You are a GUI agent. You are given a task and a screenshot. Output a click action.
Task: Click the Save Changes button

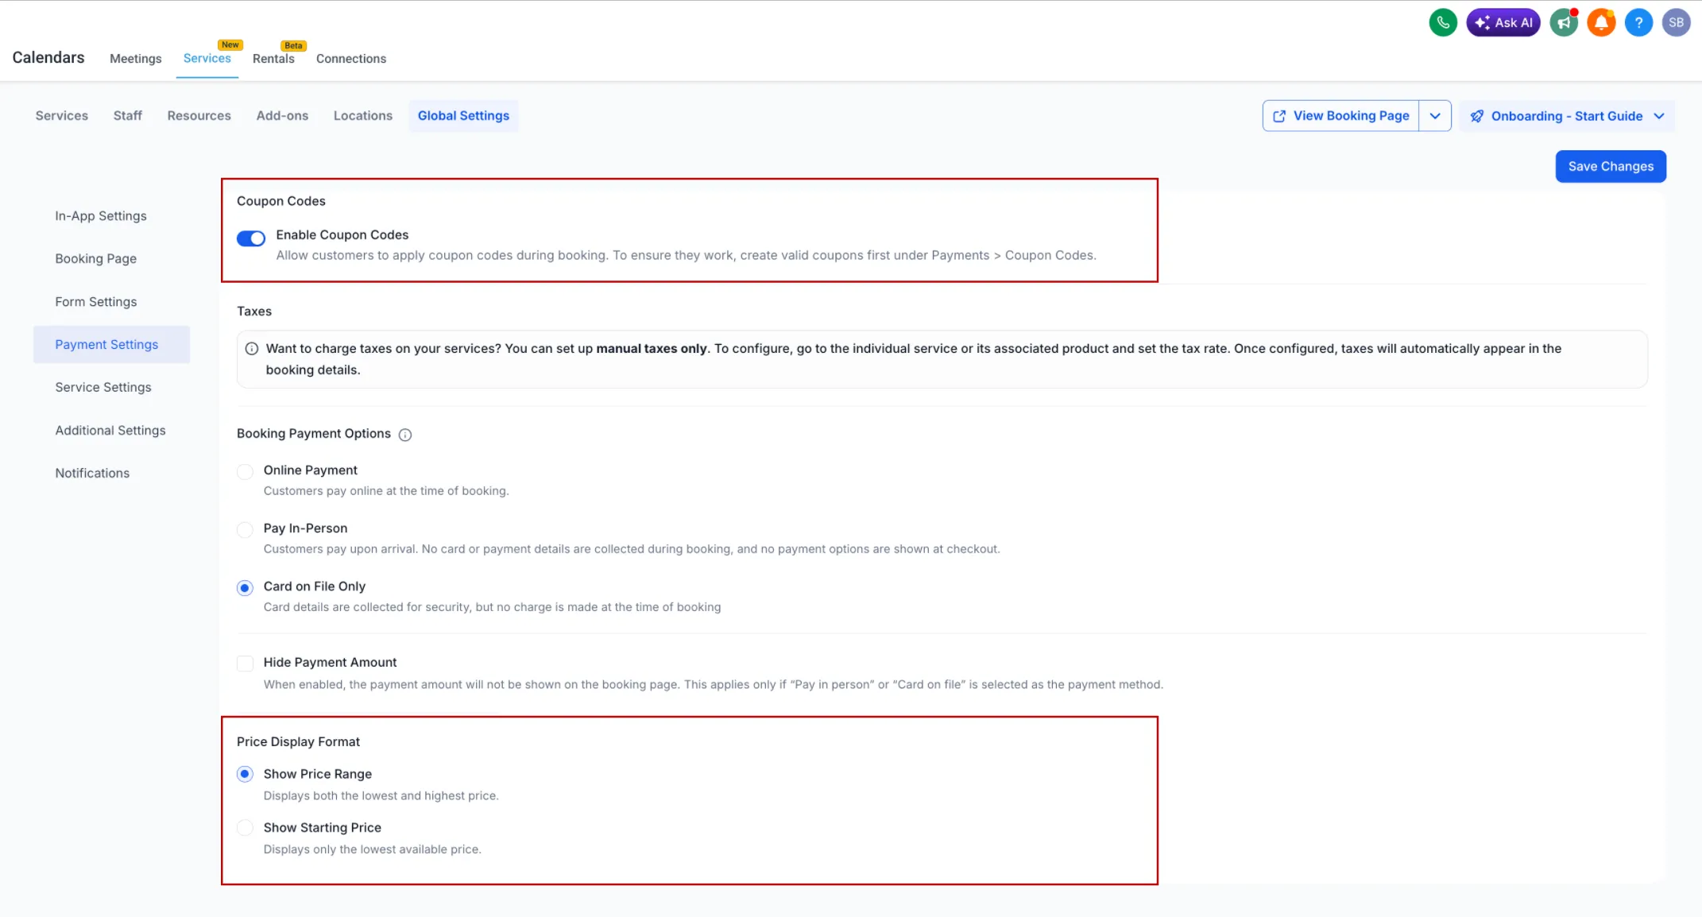(x=1611, y=166)
